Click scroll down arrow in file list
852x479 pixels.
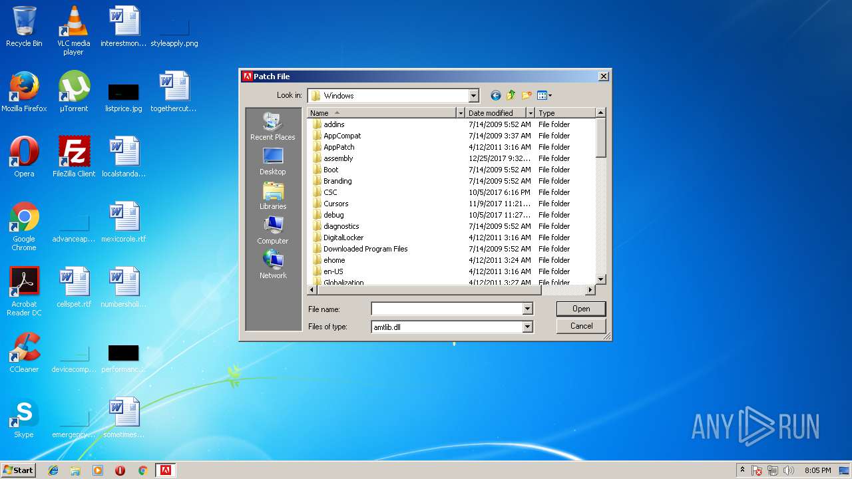pos(600,279)
